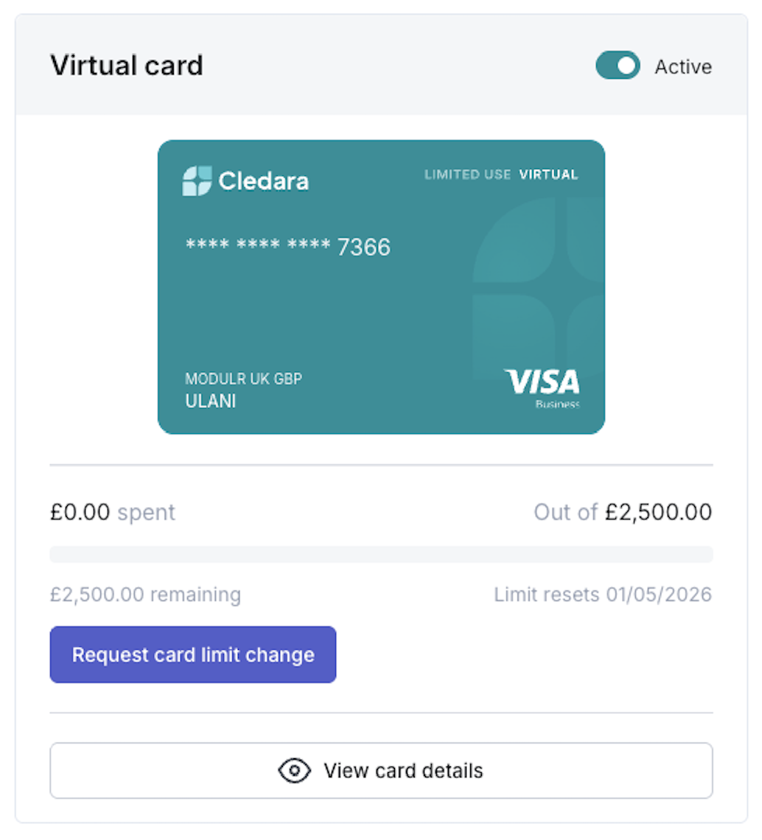This screenshot has height=840, width=762.
Task: Click the £2,500.00 remaining text
Action: point(145,594)
